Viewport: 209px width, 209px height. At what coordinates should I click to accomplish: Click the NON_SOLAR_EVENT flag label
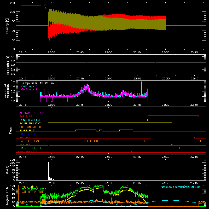point(32,120)
